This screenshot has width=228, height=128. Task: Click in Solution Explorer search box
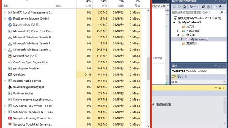(196, 12)
